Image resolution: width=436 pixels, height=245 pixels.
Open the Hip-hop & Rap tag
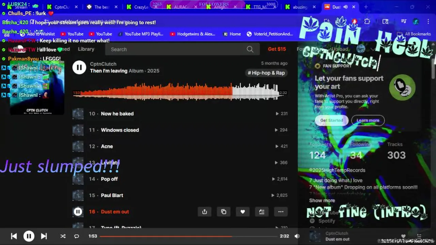[266, 73]
